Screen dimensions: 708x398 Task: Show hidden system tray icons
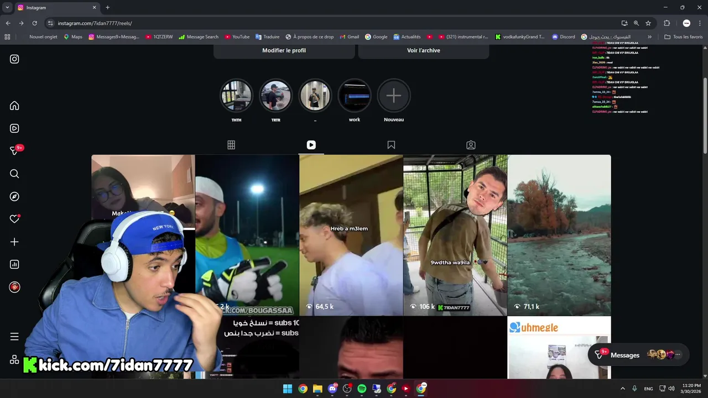(x=622, y=389)
